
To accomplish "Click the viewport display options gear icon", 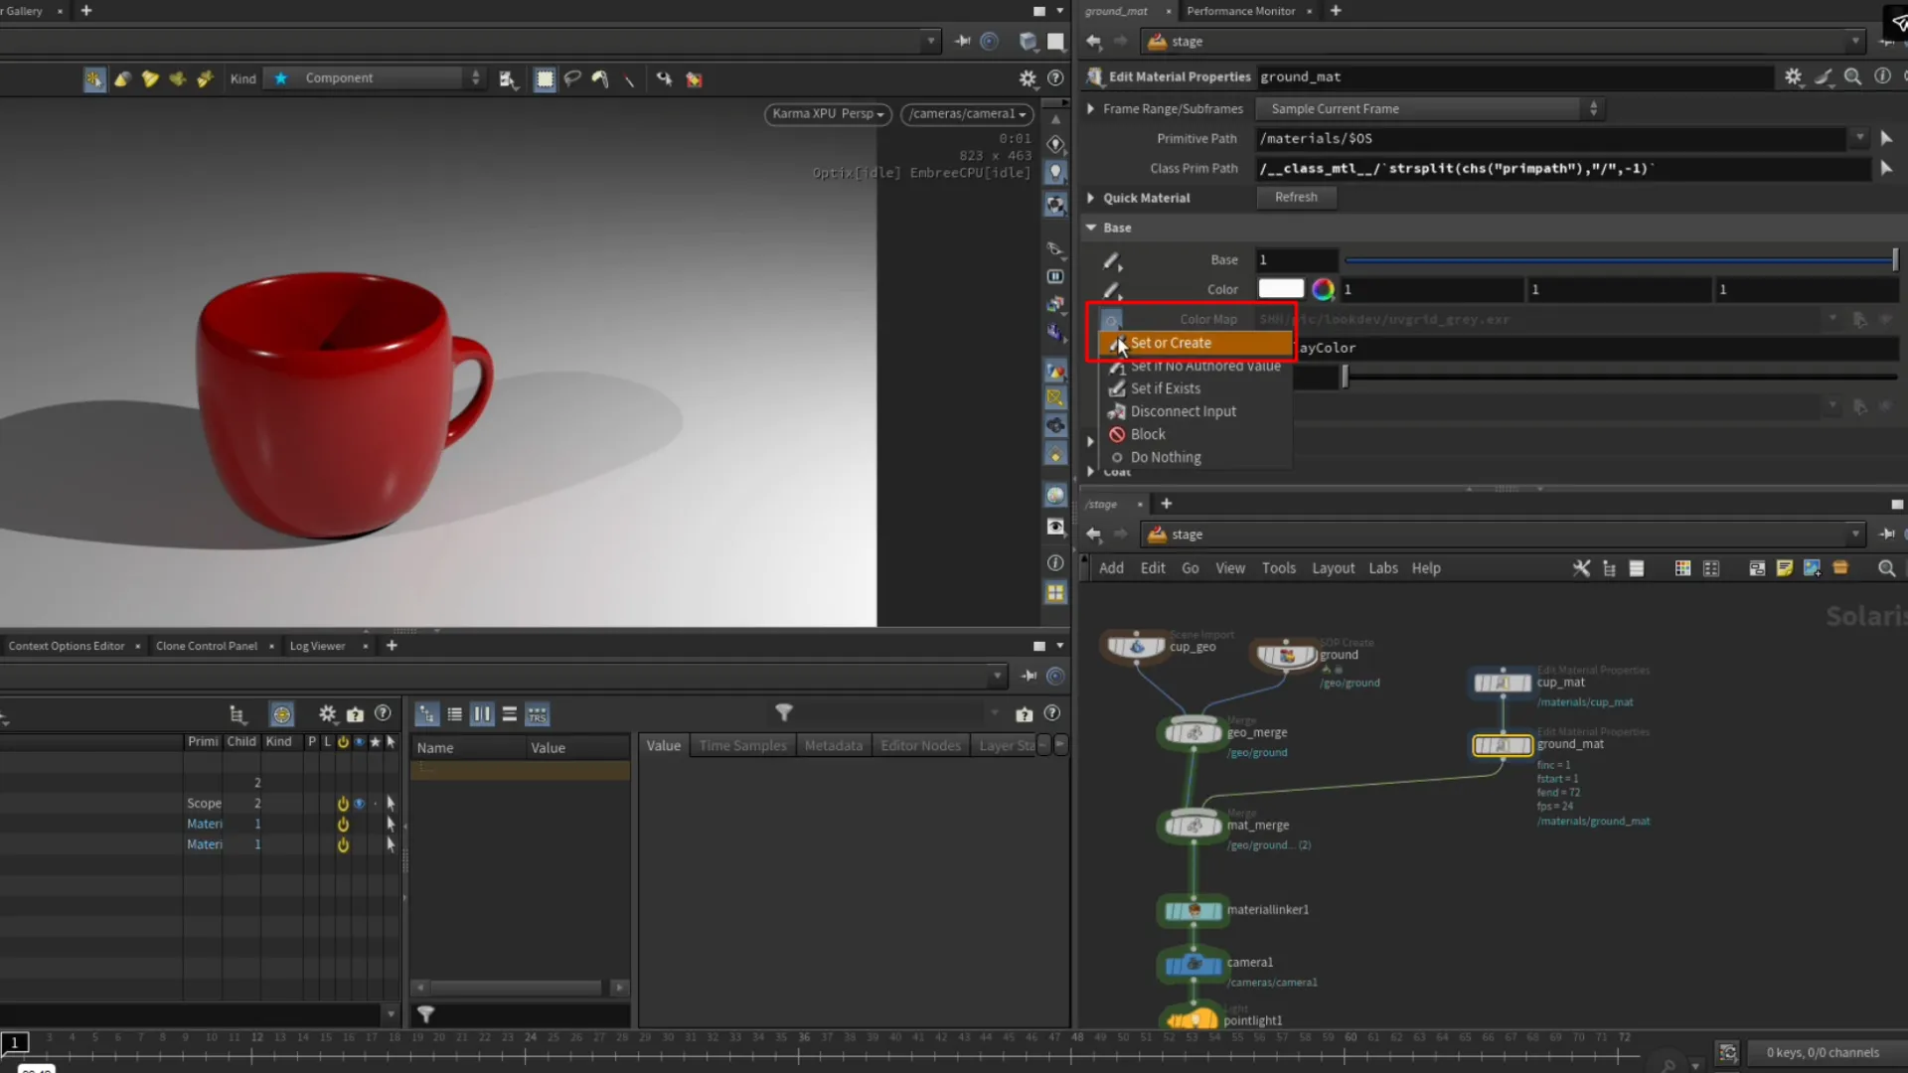I will point(1028,78).
